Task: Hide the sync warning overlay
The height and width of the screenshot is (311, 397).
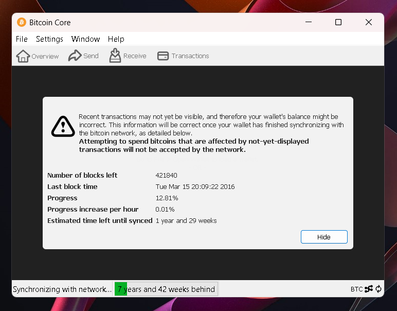Action: pyautogui.click(x=324, y=237)
